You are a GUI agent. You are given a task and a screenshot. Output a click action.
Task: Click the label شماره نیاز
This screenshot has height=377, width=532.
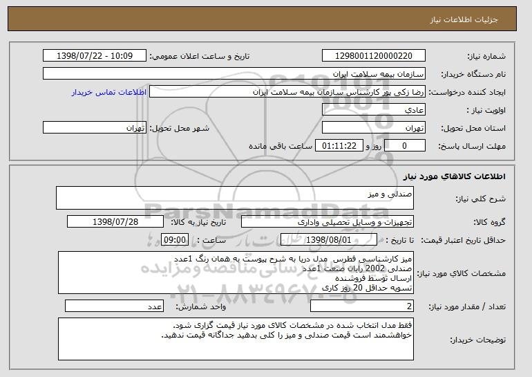[x=486, y=57]
